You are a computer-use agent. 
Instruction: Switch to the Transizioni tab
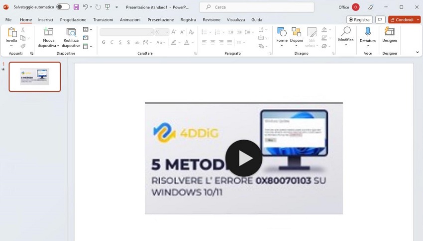click(x=103, y=20)
